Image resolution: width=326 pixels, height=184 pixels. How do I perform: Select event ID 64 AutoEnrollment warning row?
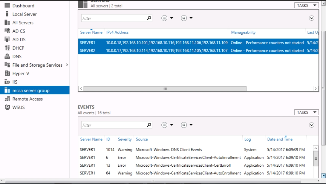[195, 173]
